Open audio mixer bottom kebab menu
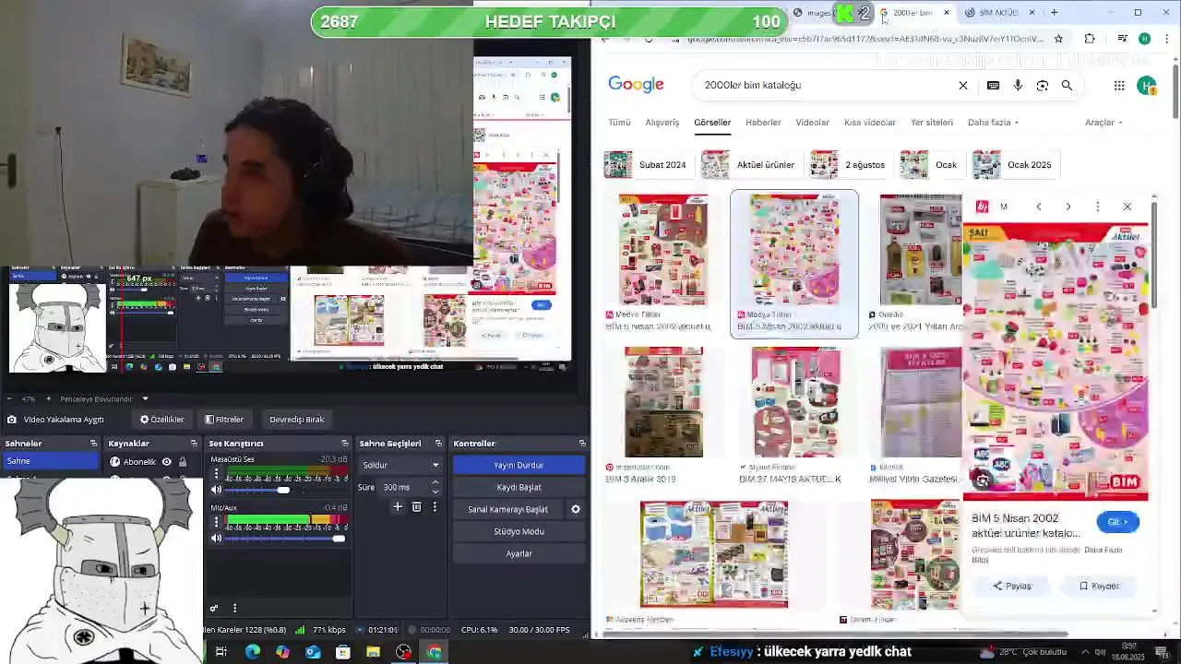The height and width of the screenshot is (664, 1181). point(234,609)
